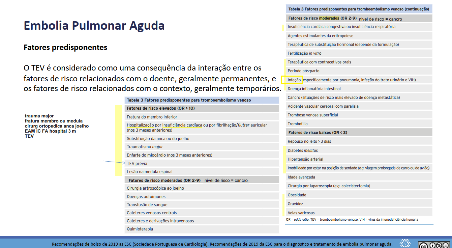Click the 'Fatores de risco baixos' section header
The width and height of the screenshot is (452, 248).
tap(318, 133)
